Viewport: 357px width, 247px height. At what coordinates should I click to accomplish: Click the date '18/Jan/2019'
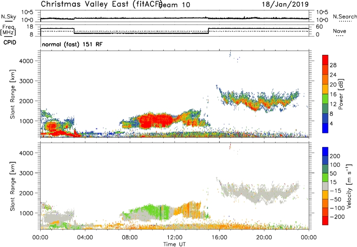click(285, 4)
